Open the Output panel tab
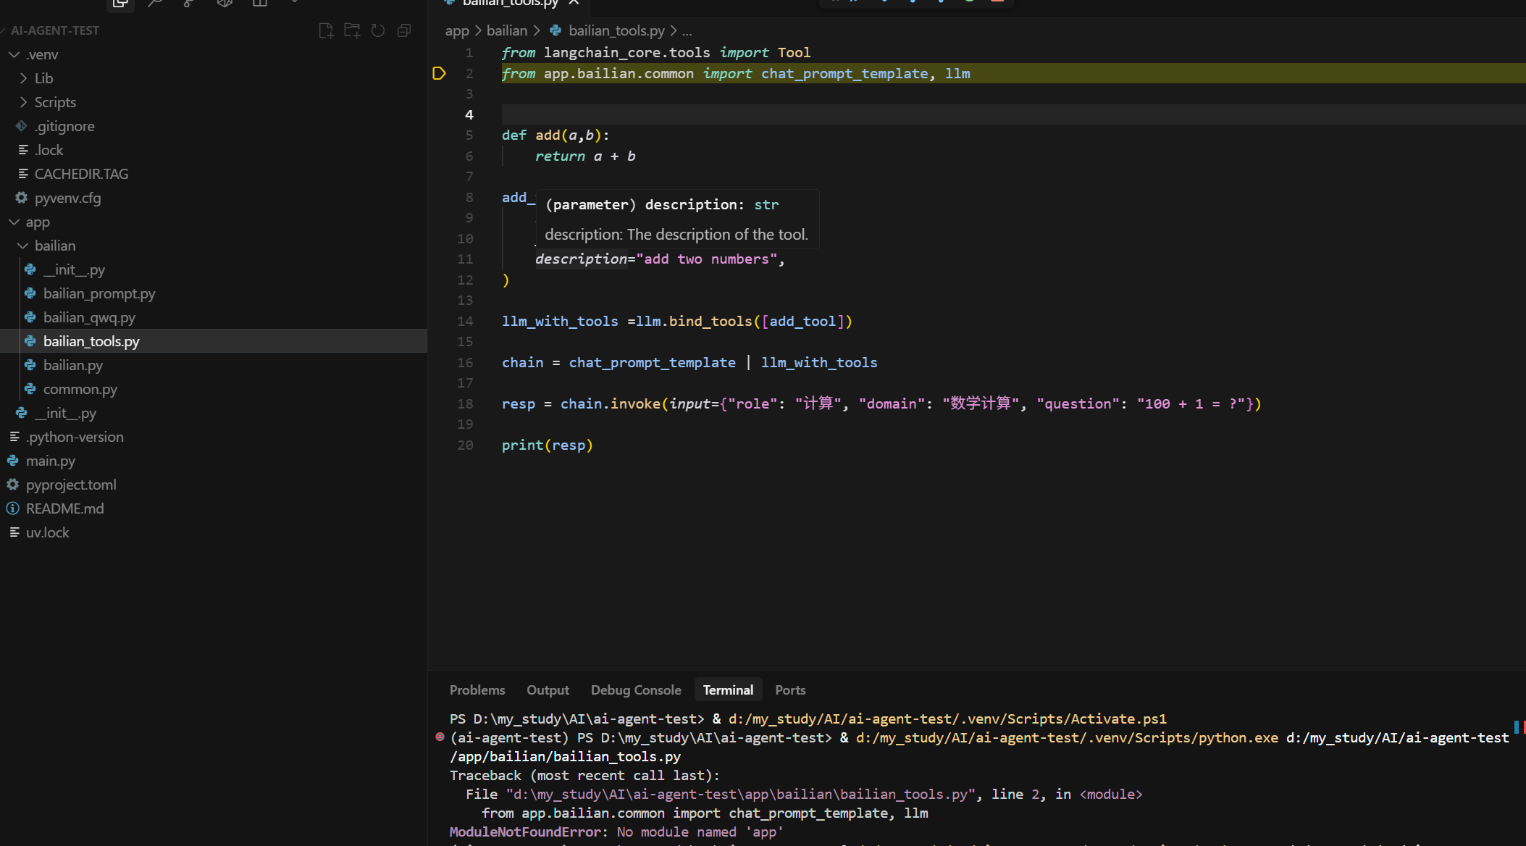The height and width of the screenshot is (846, 1526). coord(548,690)
